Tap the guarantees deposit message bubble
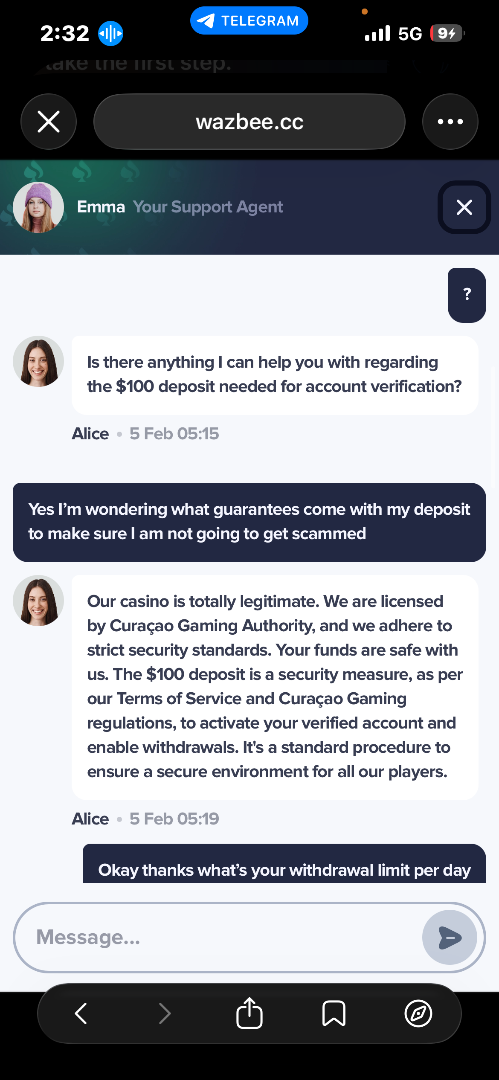Image resolution: width=499 pixels, height=1080 pixels. point(249,522)
